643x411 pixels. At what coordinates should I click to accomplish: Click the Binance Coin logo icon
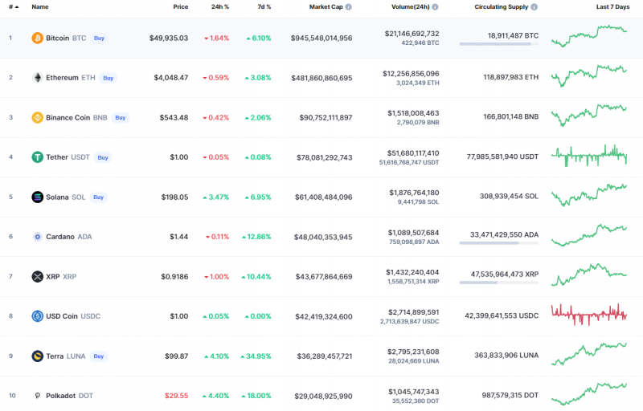(37, 117)
